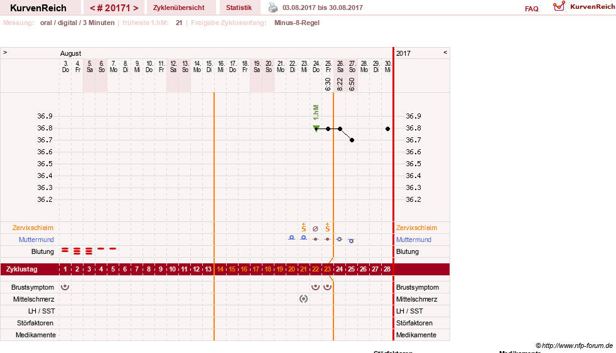Viewport: 616px width, 353px height.
Task: Click the August month label
Action: coord(71,53)
